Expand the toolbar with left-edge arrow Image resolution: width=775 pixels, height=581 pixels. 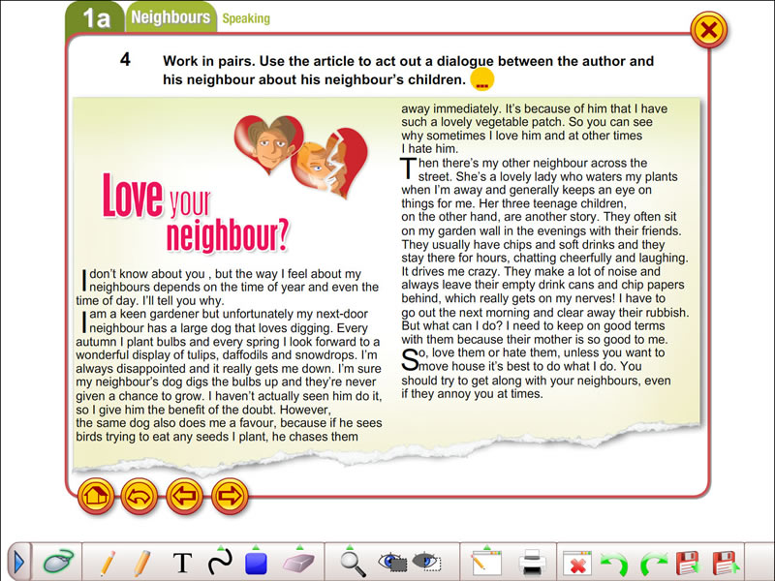(x=17, y=562)
